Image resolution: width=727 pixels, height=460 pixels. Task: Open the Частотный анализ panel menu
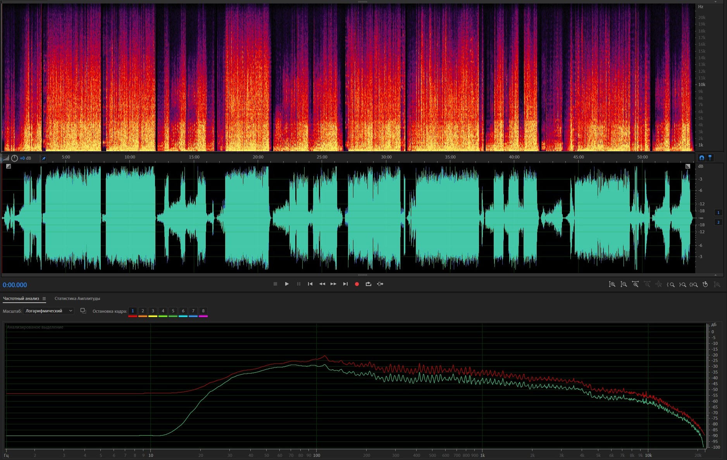(44, 298)
